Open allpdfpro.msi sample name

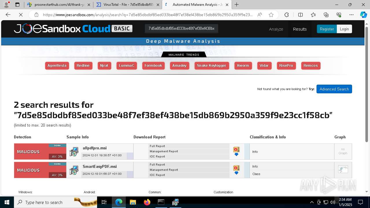(95, 148)
